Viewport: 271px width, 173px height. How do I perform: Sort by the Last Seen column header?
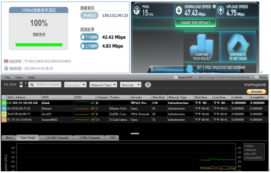pyautogui.click(x=222, y=98)
